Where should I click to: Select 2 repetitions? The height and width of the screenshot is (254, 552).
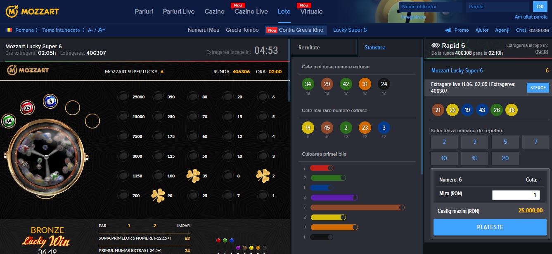(x=444, y=142)
